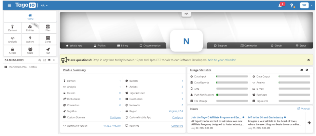
Task: Open the Files module
Action: (x=48, y=28)
